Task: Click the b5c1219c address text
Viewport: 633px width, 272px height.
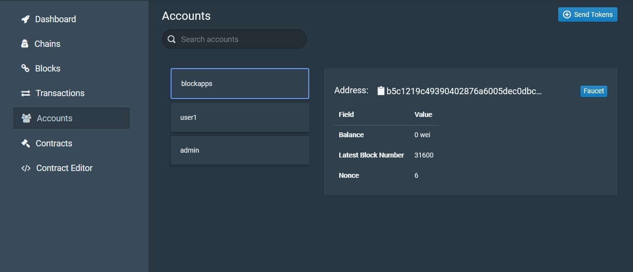Action: [464, 91]
